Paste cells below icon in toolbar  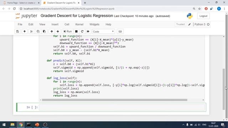[44, 32]
